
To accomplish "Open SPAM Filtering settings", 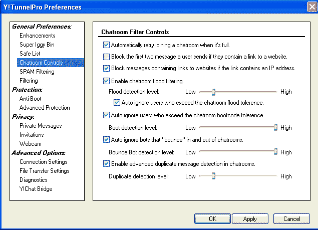I will pos(37,72).
